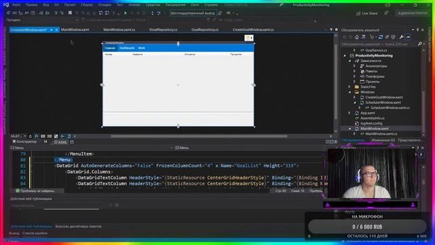Click the pop-out icon right of XAML tab
Screen dimensions: 435x245
pos(72,142)
